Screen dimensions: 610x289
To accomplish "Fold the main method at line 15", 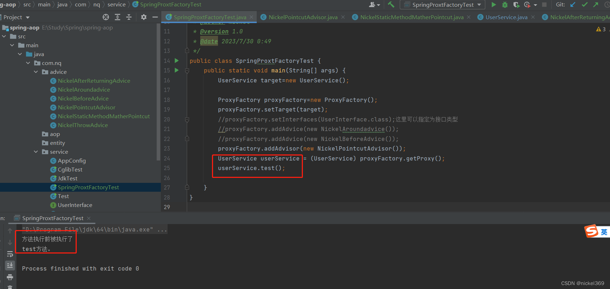I will pyautogui.click(x=187, y=71).
